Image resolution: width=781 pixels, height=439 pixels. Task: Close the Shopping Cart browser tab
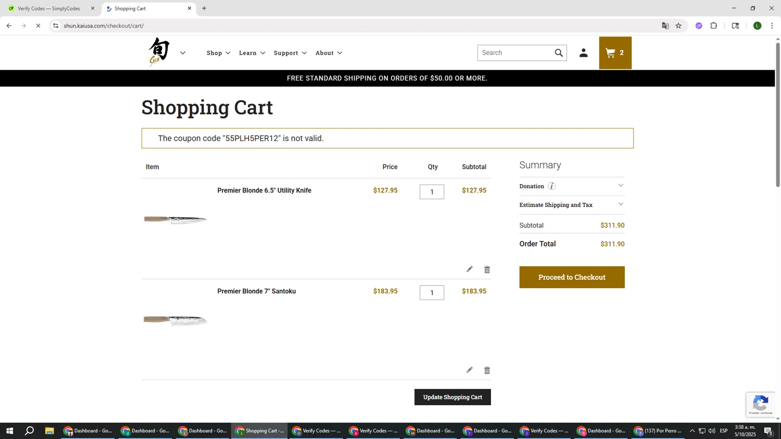coord(190,8)
